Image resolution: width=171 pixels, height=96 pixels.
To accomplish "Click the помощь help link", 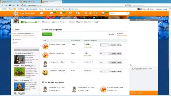I will point(159,9).
